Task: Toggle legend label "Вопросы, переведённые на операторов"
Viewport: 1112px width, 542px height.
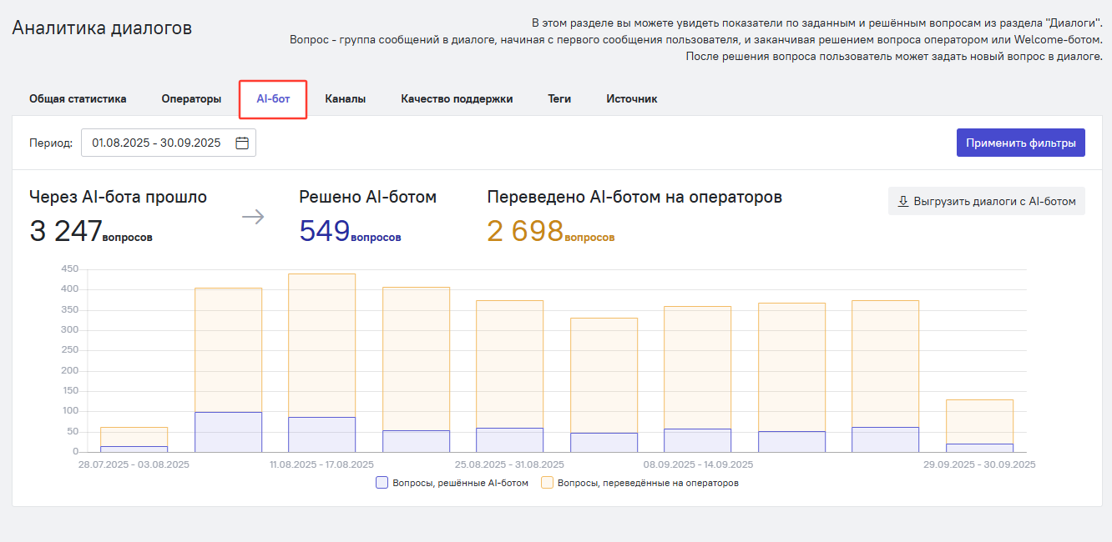Action: click(648, 482)
